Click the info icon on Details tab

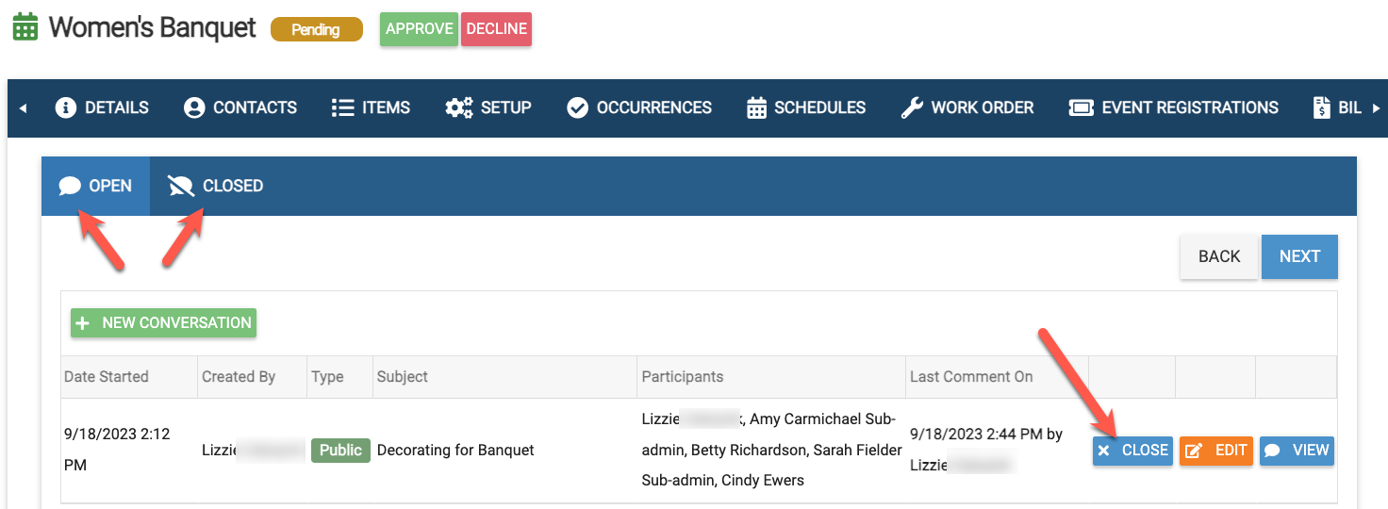[65, 107]
